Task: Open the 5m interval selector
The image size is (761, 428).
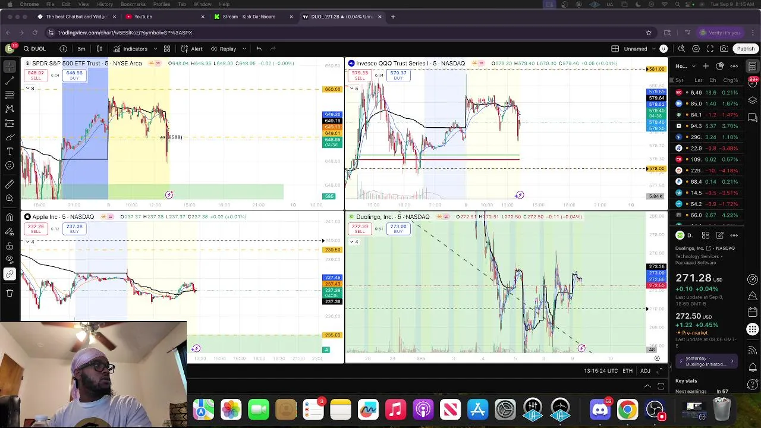Action: click(81, 49)
